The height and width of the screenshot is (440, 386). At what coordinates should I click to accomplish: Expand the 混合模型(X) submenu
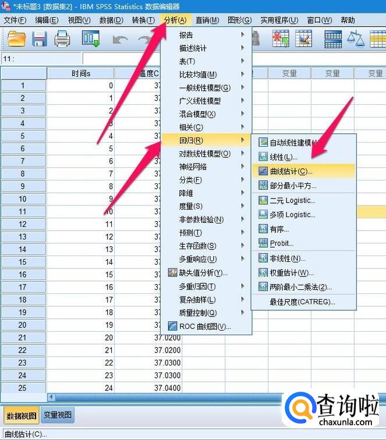(x=206, y=114)
